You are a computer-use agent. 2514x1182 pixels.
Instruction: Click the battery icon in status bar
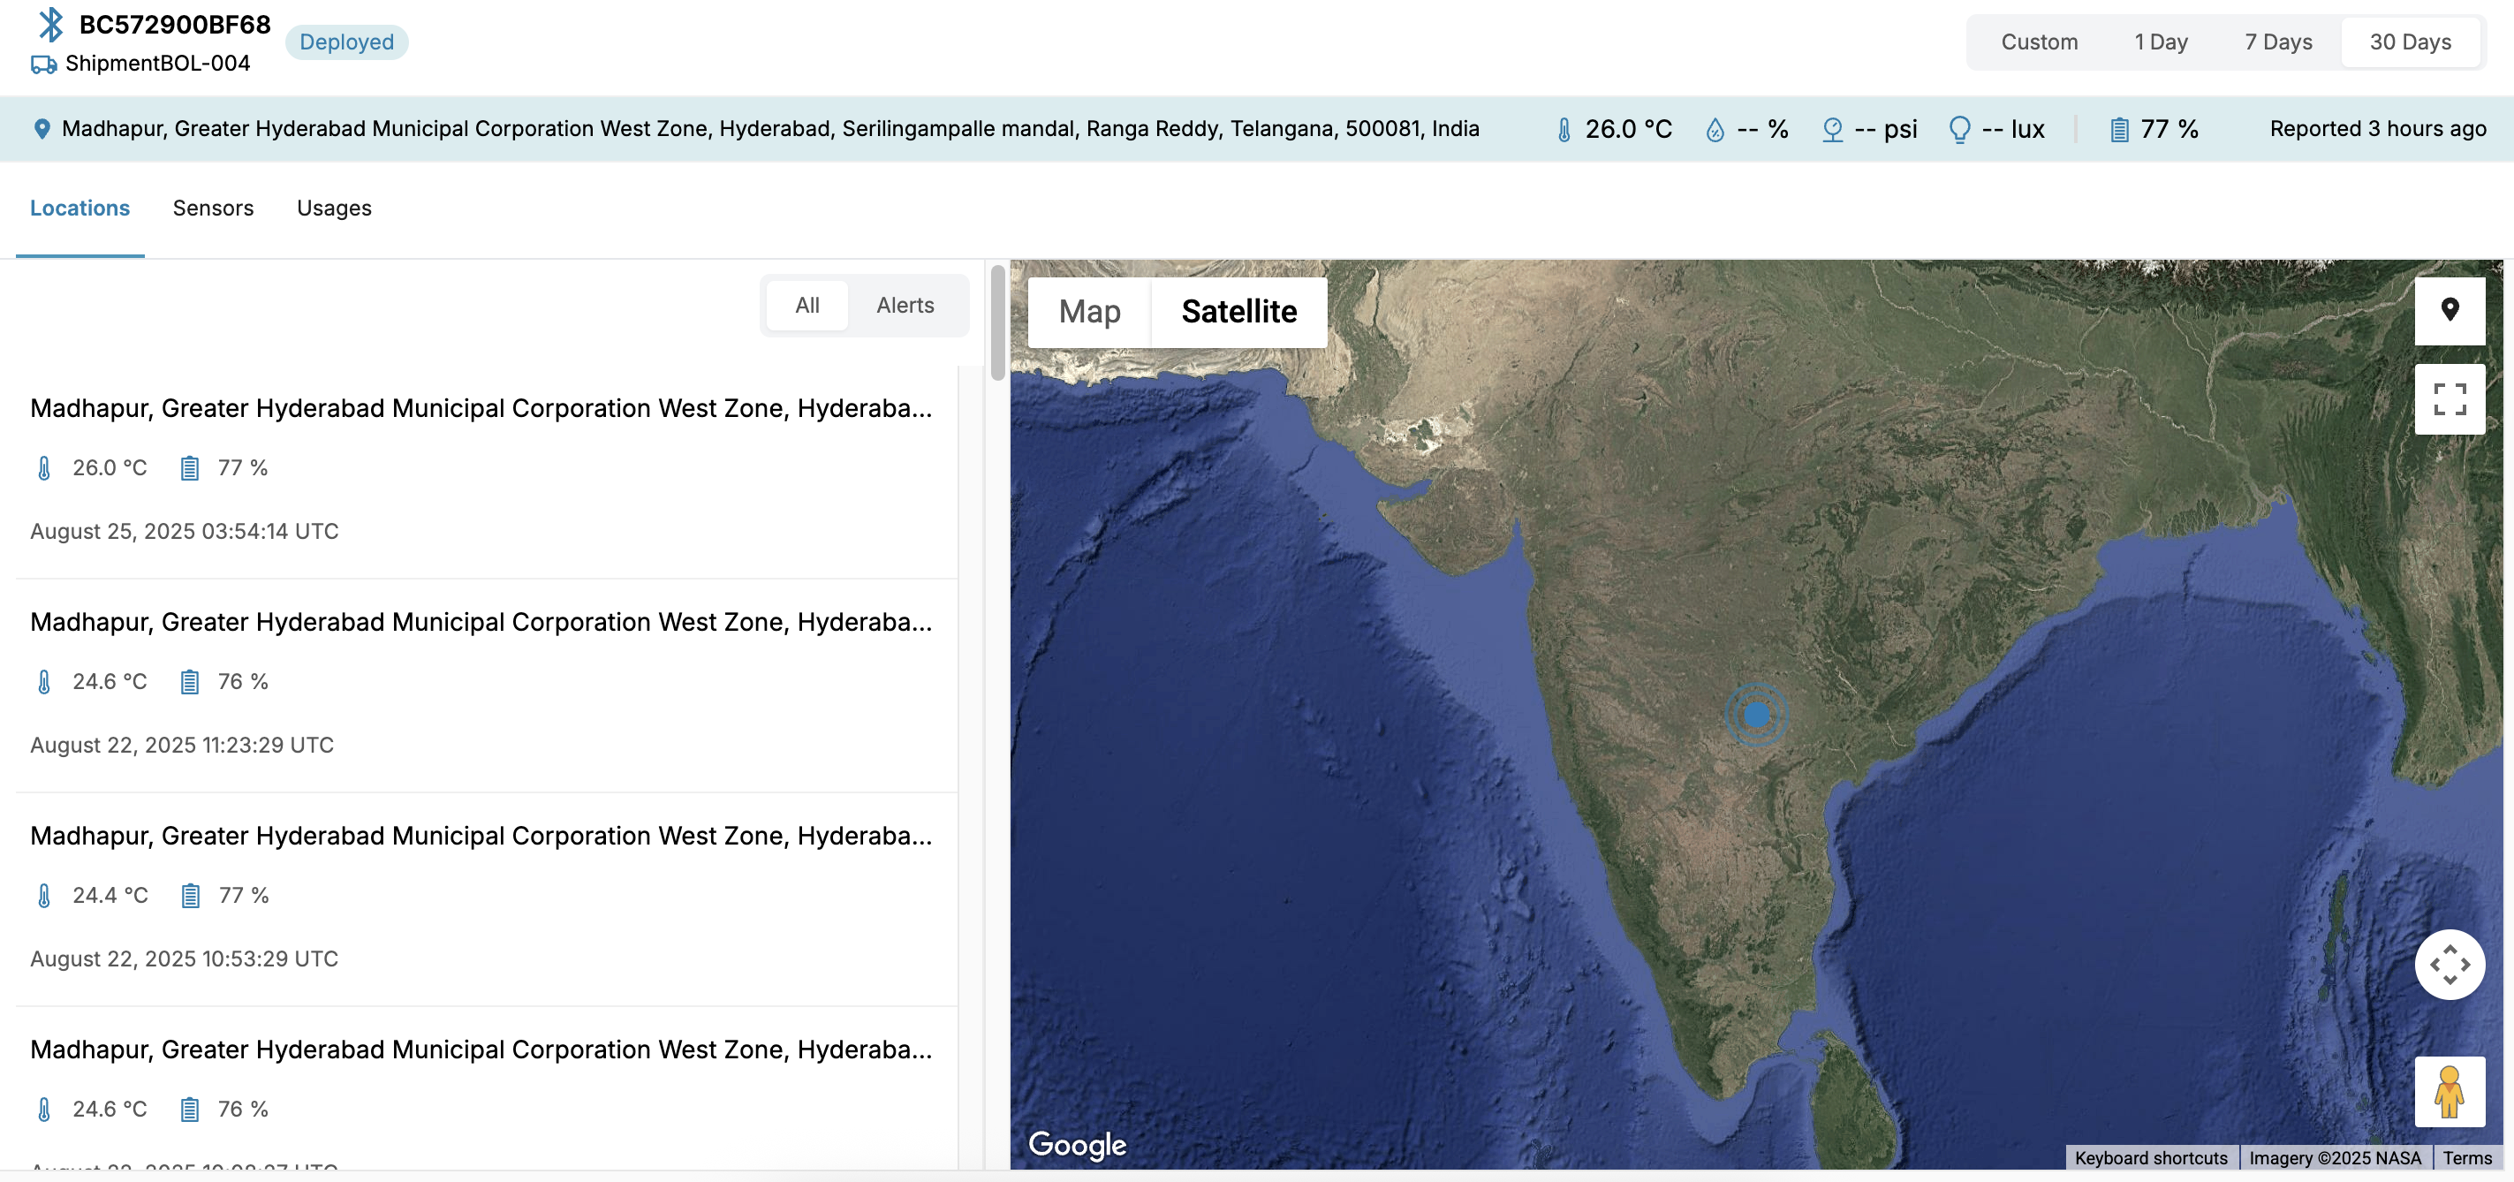(2119, 129)
